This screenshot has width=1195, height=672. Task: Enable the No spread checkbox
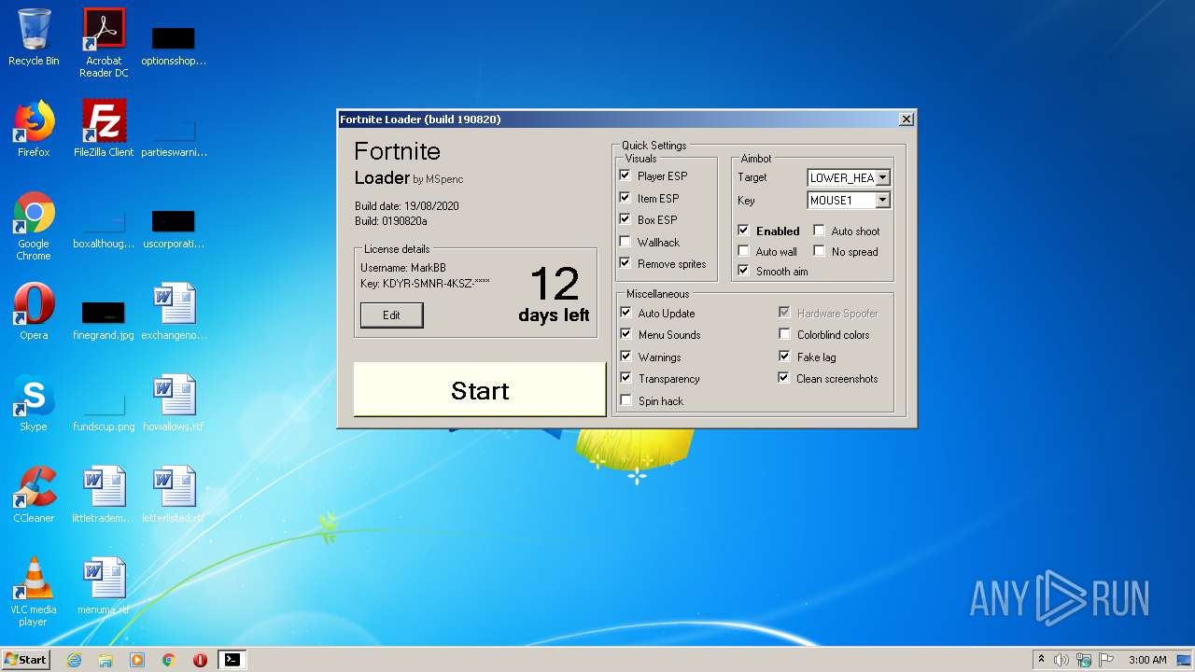pos(819,251)
